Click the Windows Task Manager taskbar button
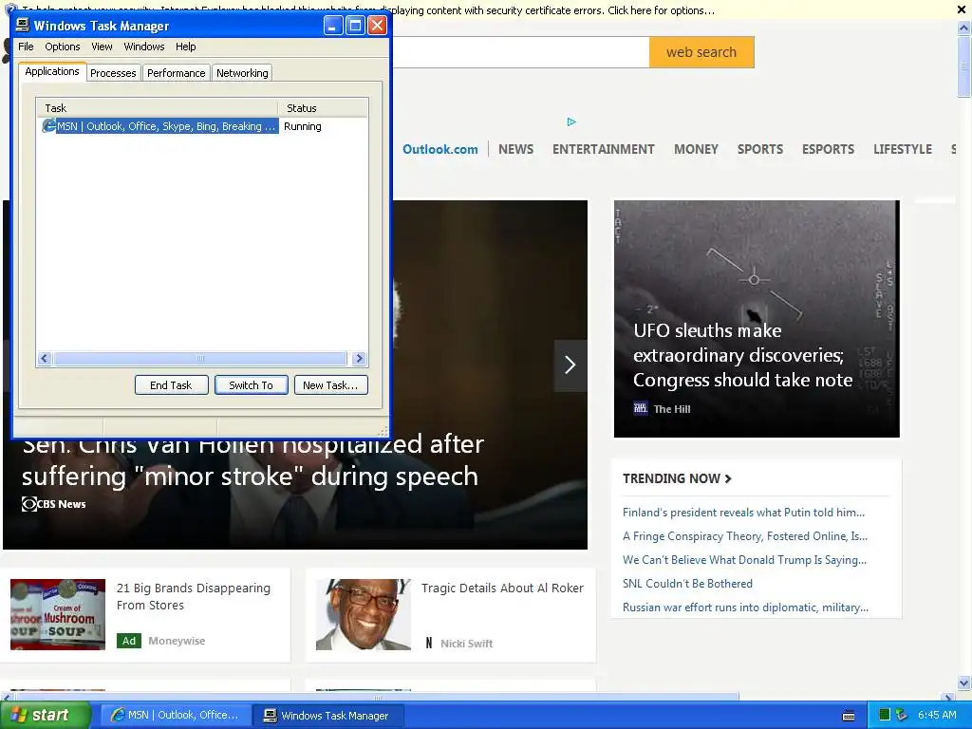 click(x=328, y=715)
